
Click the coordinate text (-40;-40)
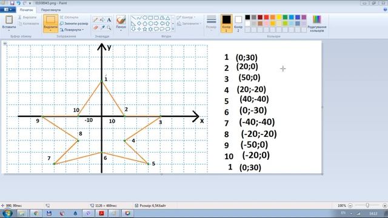(x=257, y=122)
